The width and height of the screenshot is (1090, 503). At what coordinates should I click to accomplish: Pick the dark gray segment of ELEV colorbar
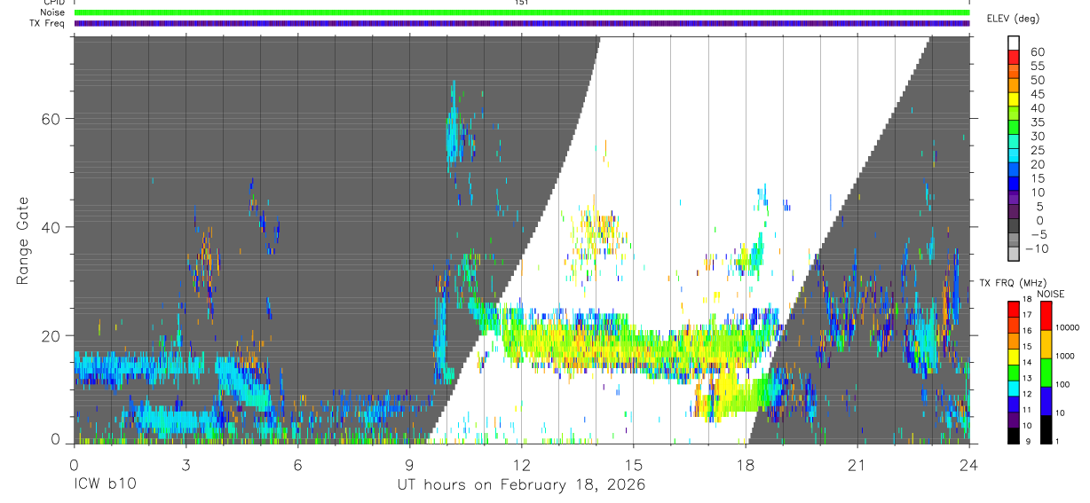click(1014, 225)
